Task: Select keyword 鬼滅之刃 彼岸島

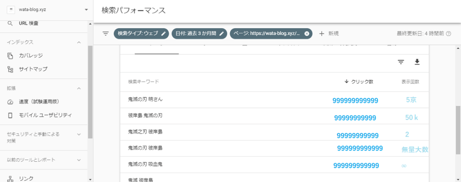Action: click(145, 132)
